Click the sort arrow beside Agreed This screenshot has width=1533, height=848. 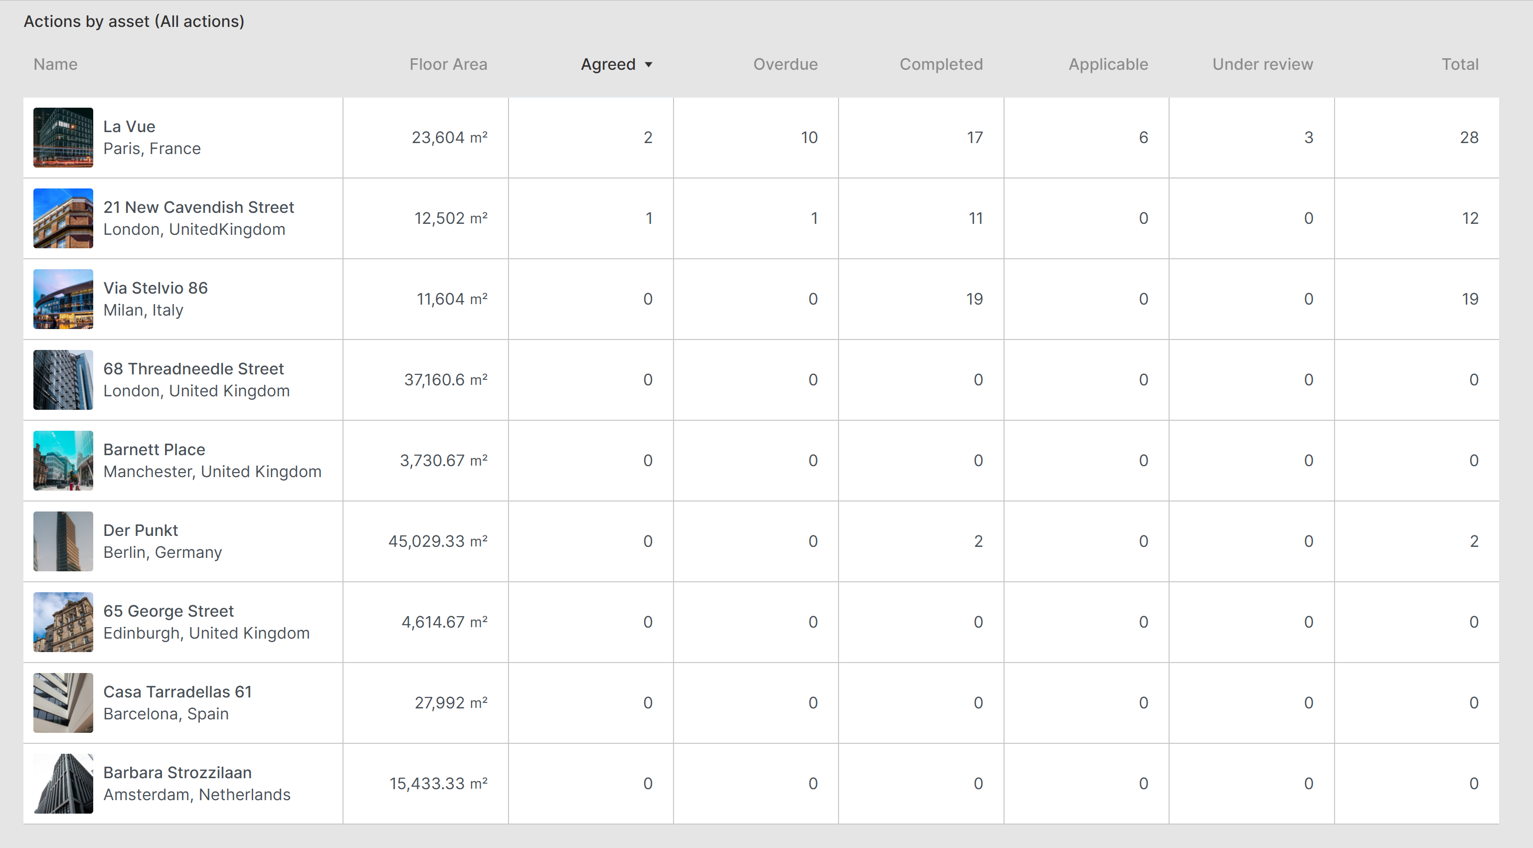coord(649,64)
